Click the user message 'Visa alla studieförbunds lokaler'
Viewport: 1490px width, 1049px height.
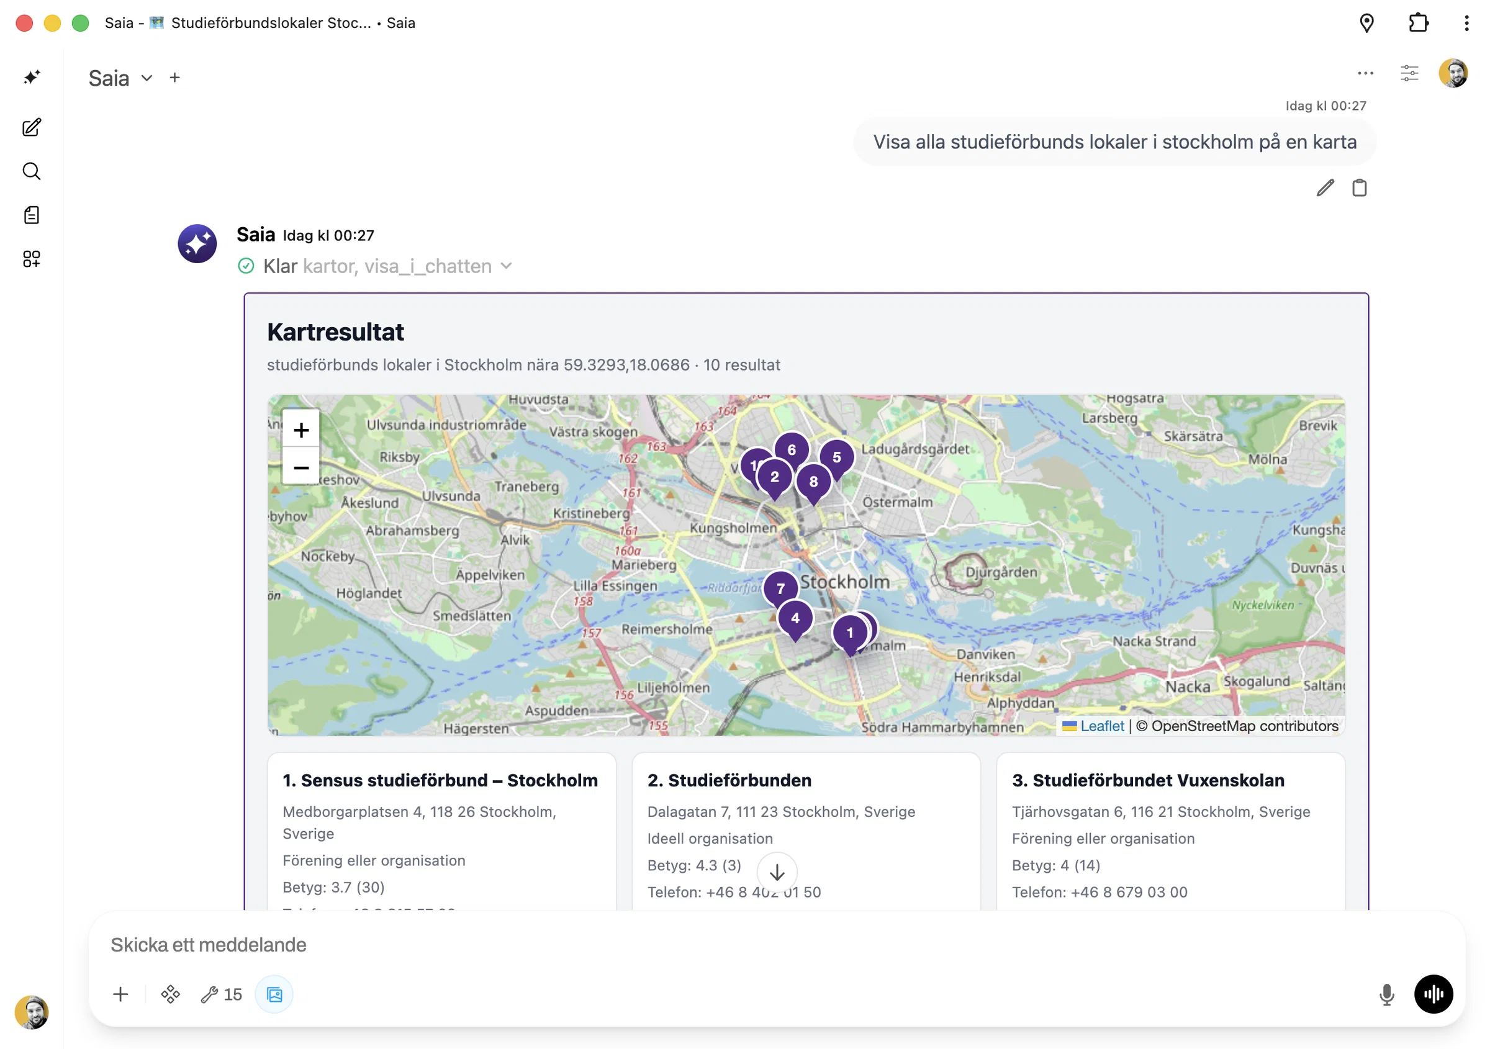[x=1115, y=142]
